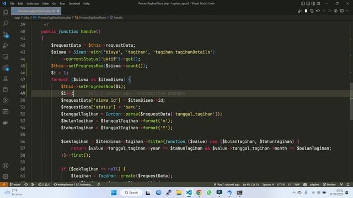353x198 pixels.
Task: Expand the app folder breadcrumb
Action: tap(17, 17)
